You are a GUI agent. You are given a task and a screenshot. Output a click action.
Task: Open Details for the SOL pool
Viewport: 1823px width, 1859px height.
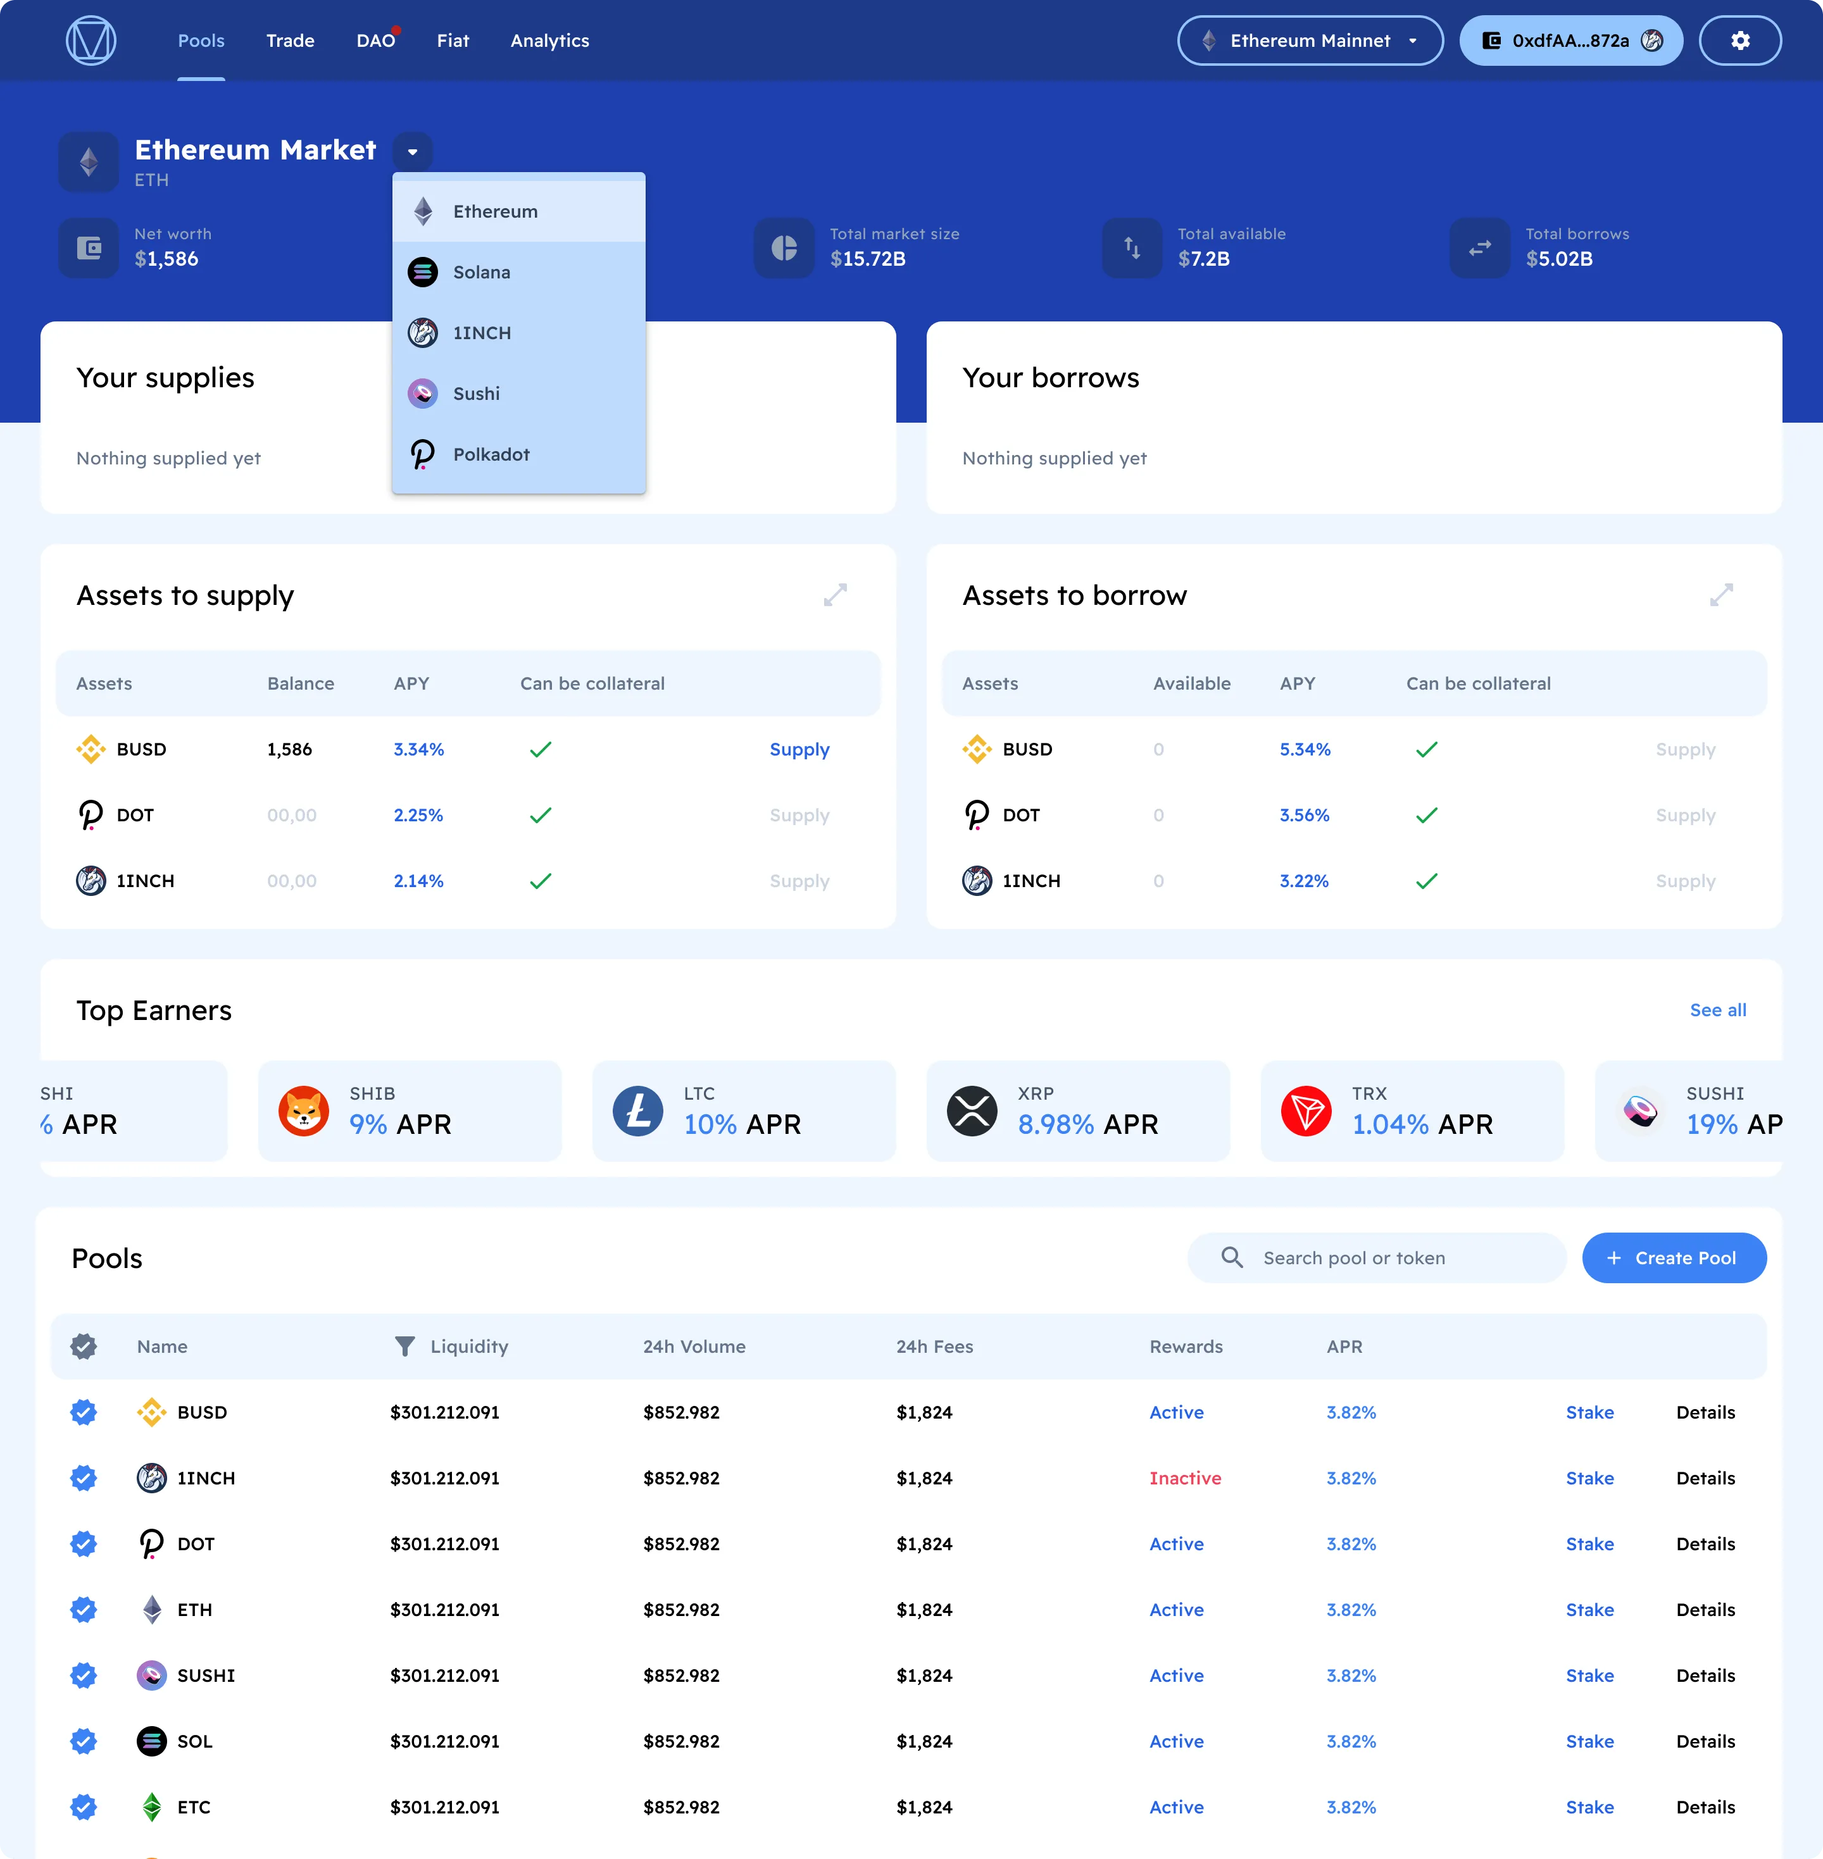(x=1705, y=1740)
